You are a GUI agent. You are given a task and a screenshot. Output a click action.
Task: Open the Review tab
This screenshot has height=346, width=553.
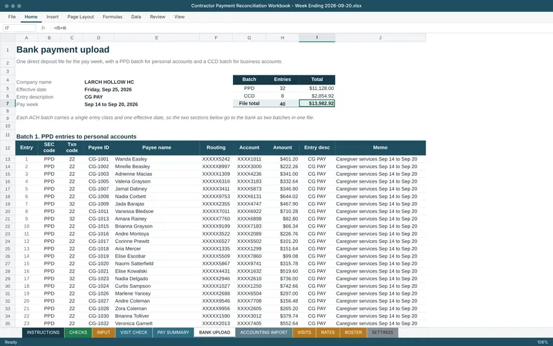click(158, 17)
